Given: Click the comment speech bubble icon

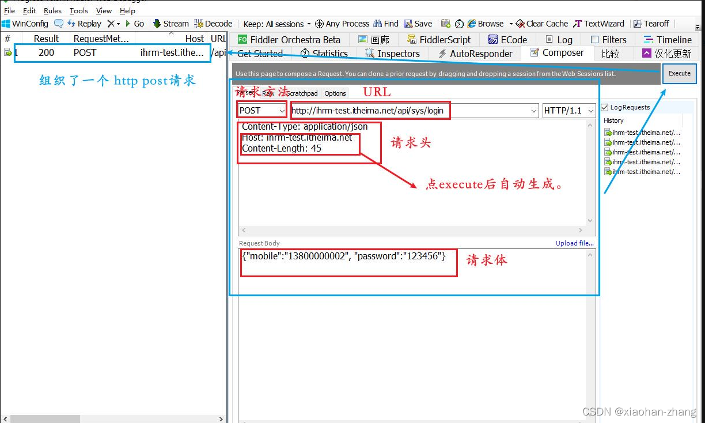Looking at the screenshot, I should click(59, 24).
